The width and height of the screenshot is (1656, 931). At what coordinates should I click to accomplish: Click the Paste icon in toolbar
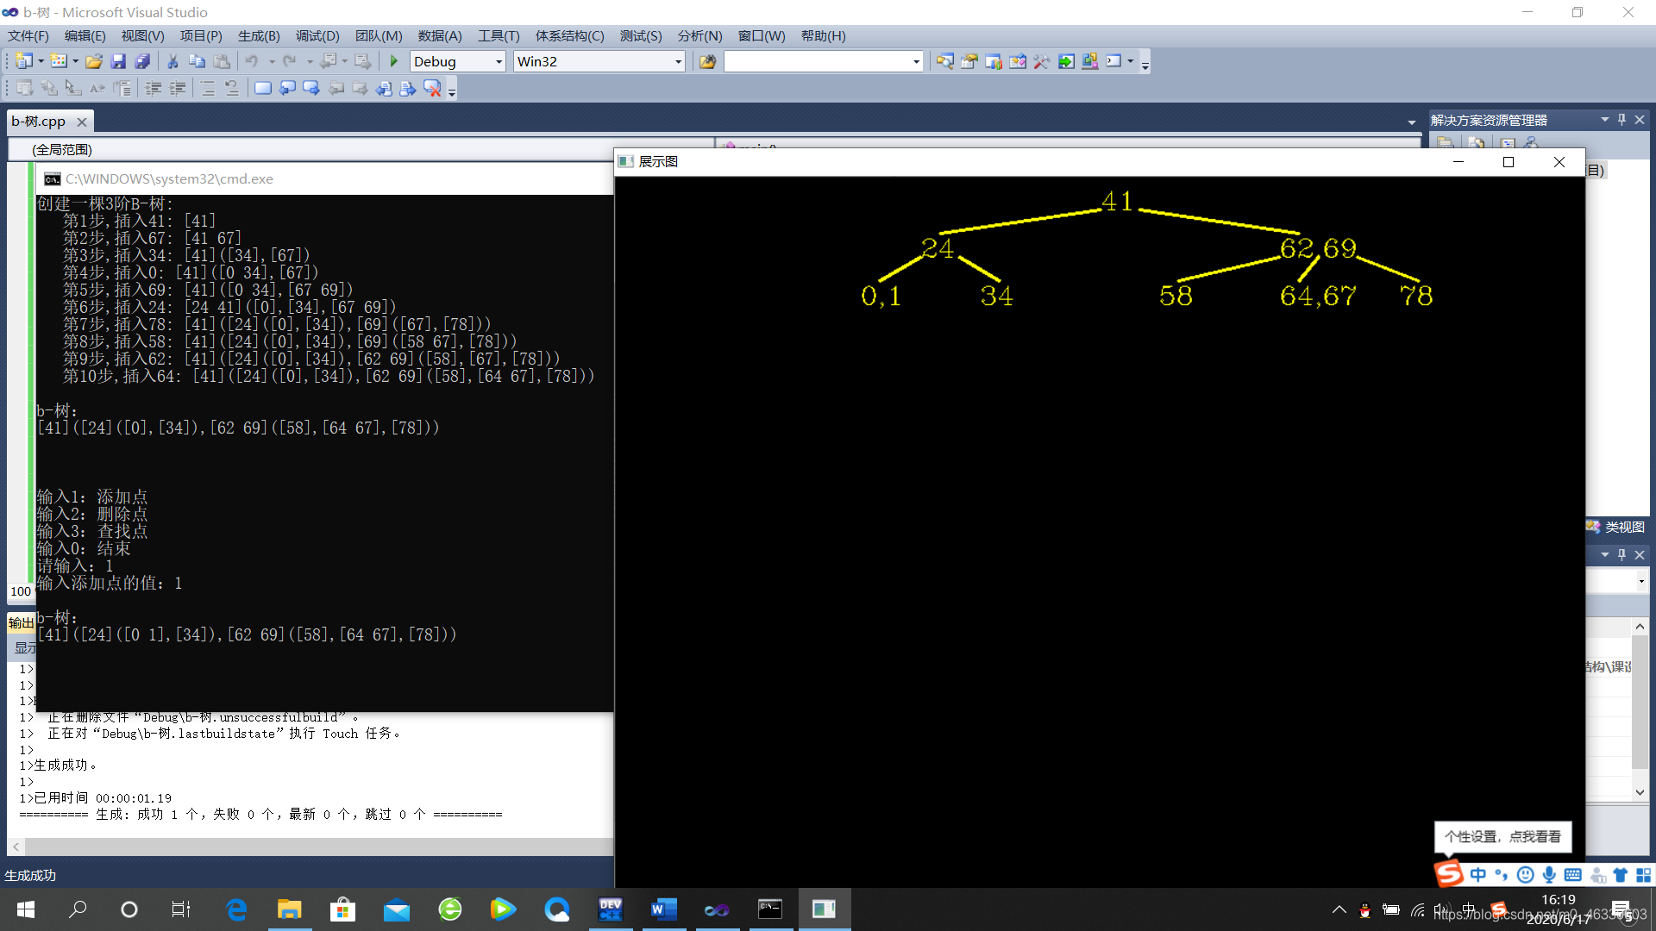coord(222,61)
